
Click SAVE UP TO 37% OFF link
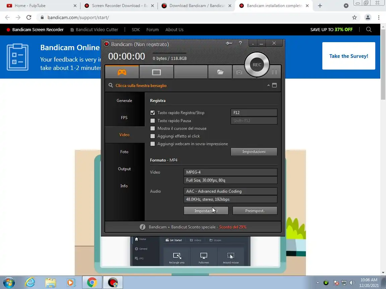(x=331, y=29)
